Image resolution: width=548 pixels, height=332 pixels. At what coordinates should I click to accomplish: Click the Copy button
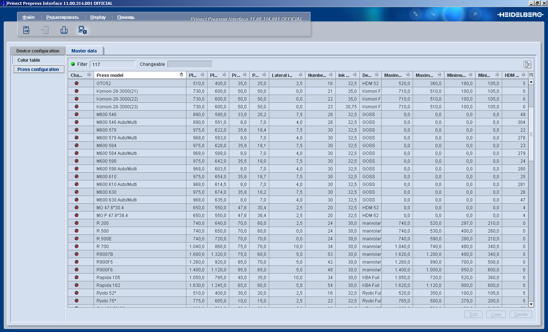click(496, 314)
